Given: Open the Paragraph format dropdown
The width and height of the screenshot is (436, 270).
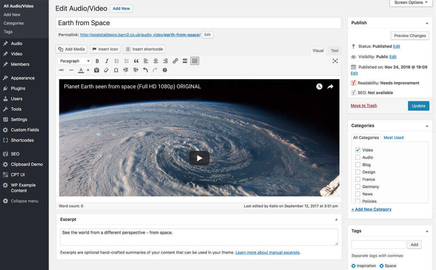Looking at the screenshot, I should click(75, 61).
